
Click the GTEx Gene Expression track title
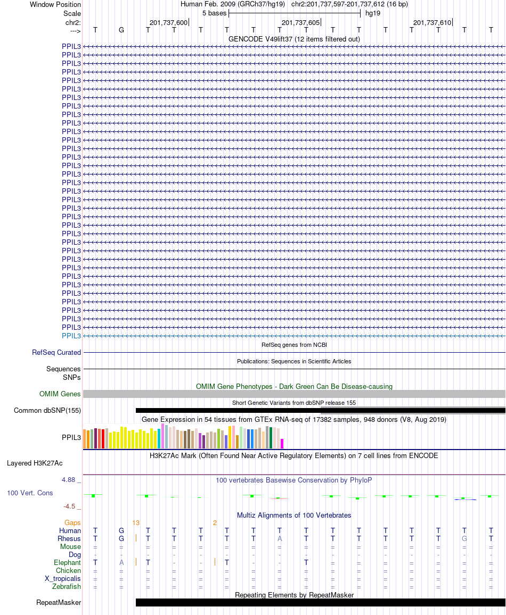(x=294, y=419)
